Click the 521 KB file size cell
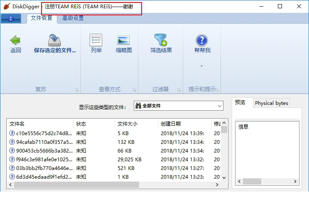Viewport: 309px width, 199px height. [126, 168]
